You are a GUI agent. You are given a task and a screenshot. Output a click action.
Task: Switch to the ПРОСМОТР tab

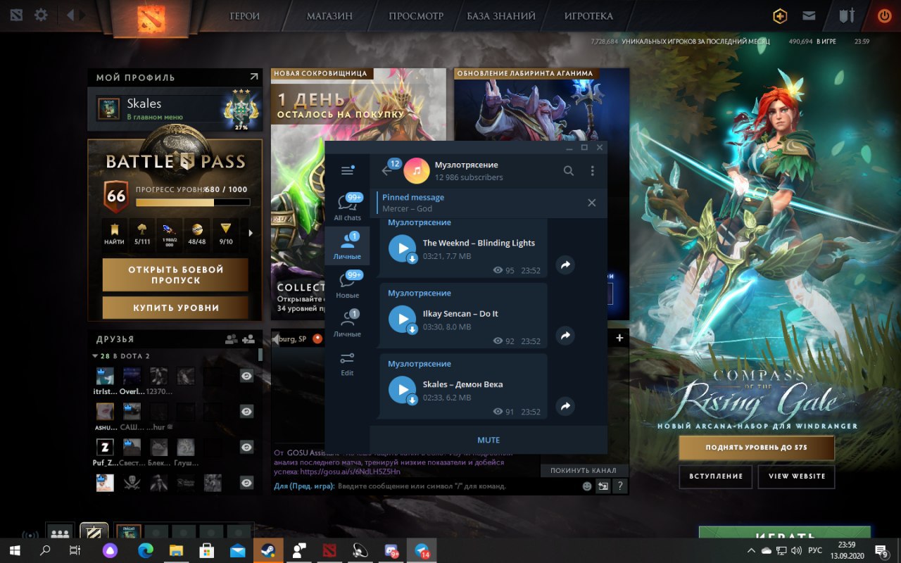pos(416,16)
